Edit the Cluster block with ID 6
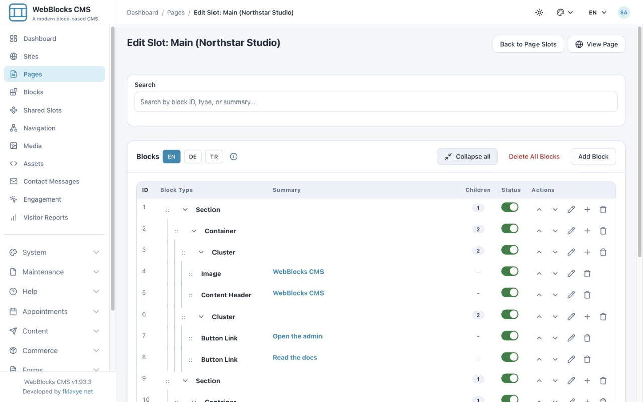Image resolution: width=643 pixels, height=402 pixels. [571, 317]
